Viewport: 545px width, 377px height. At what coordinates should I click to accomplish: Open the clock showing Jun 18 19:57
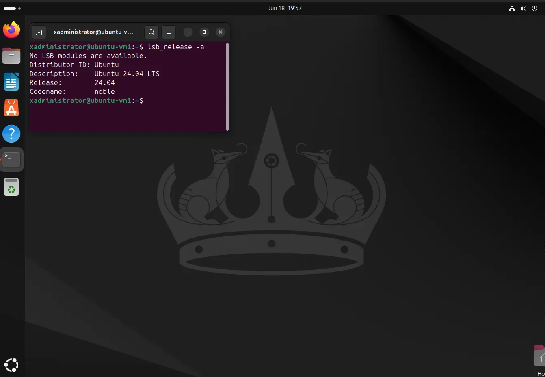click(x=284, y=8)
